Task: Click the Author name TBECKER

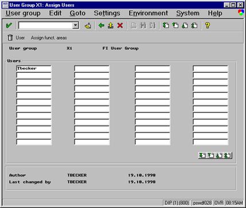Action: click(77, 175)
